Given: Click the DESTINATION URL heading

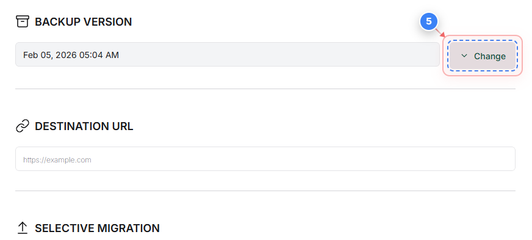Looking at the screenshot, I should point(84,126).
